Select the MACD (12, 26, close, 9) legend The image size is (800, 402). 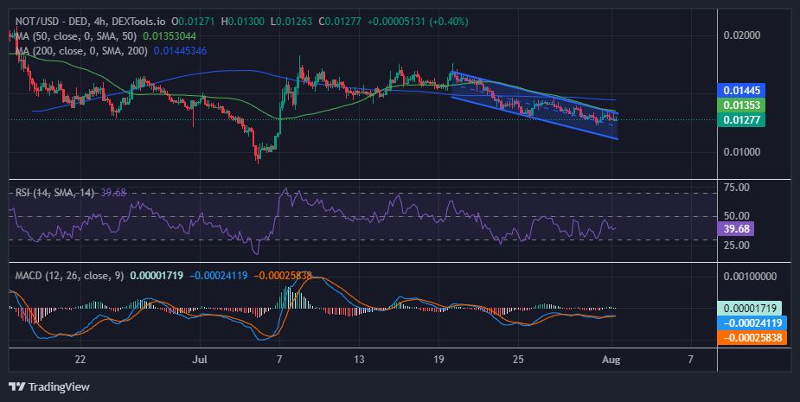pyautogui.click(x=69, y=276)
